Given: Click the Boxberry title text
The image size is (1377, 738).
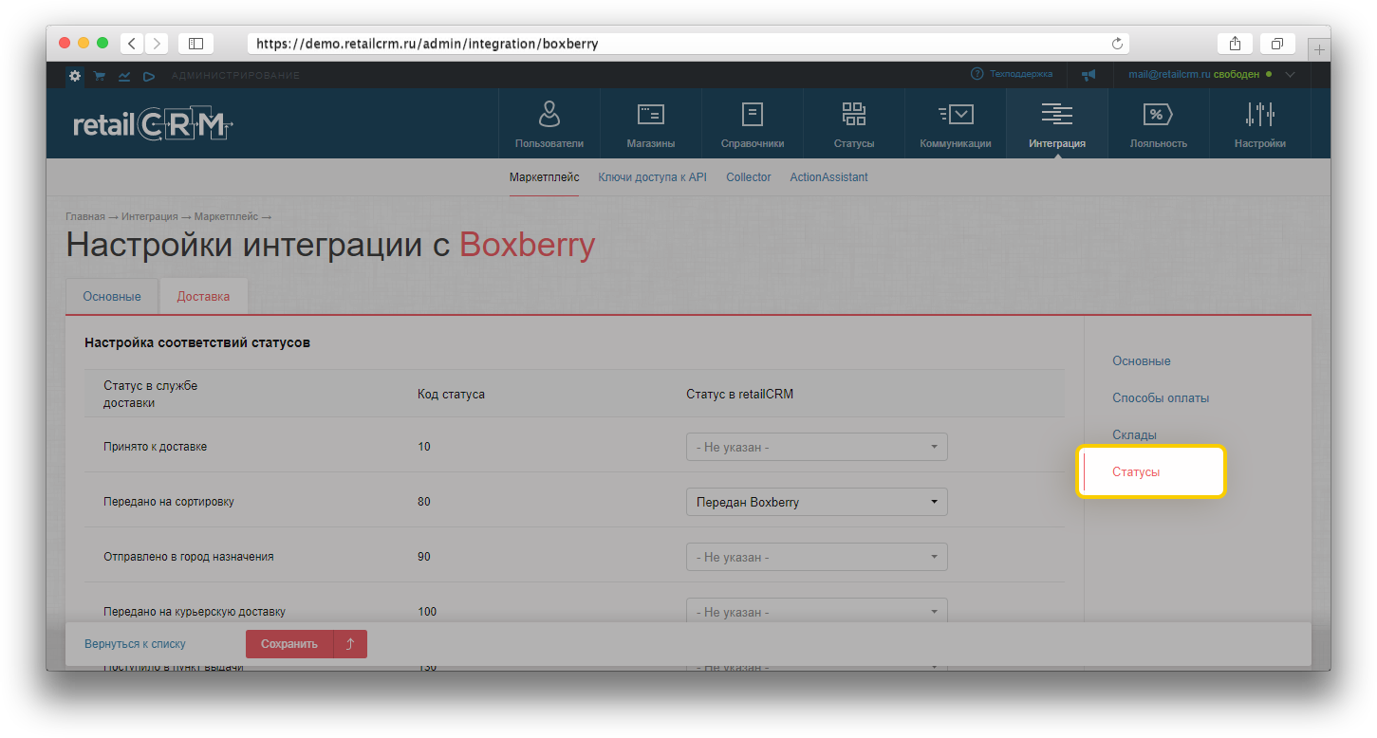Looking at the screenshot, I should coord(527,246).
